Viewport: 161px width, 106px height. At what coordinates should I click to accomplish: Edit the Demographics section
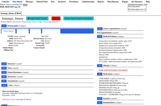[x=4, y=26]
